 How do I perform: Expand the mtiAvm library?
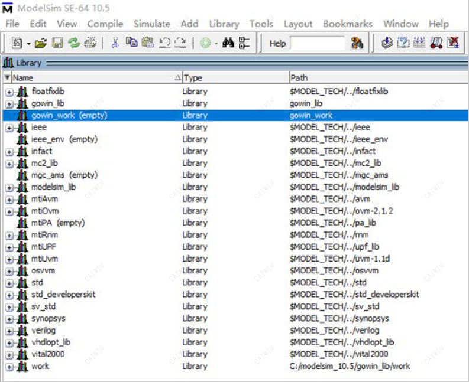(9, 200)
